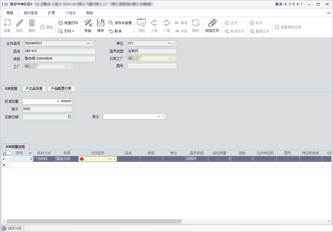Open 单位 lookup ellipsis button
This screenshot has height=232, width=333.
[170, 43]
